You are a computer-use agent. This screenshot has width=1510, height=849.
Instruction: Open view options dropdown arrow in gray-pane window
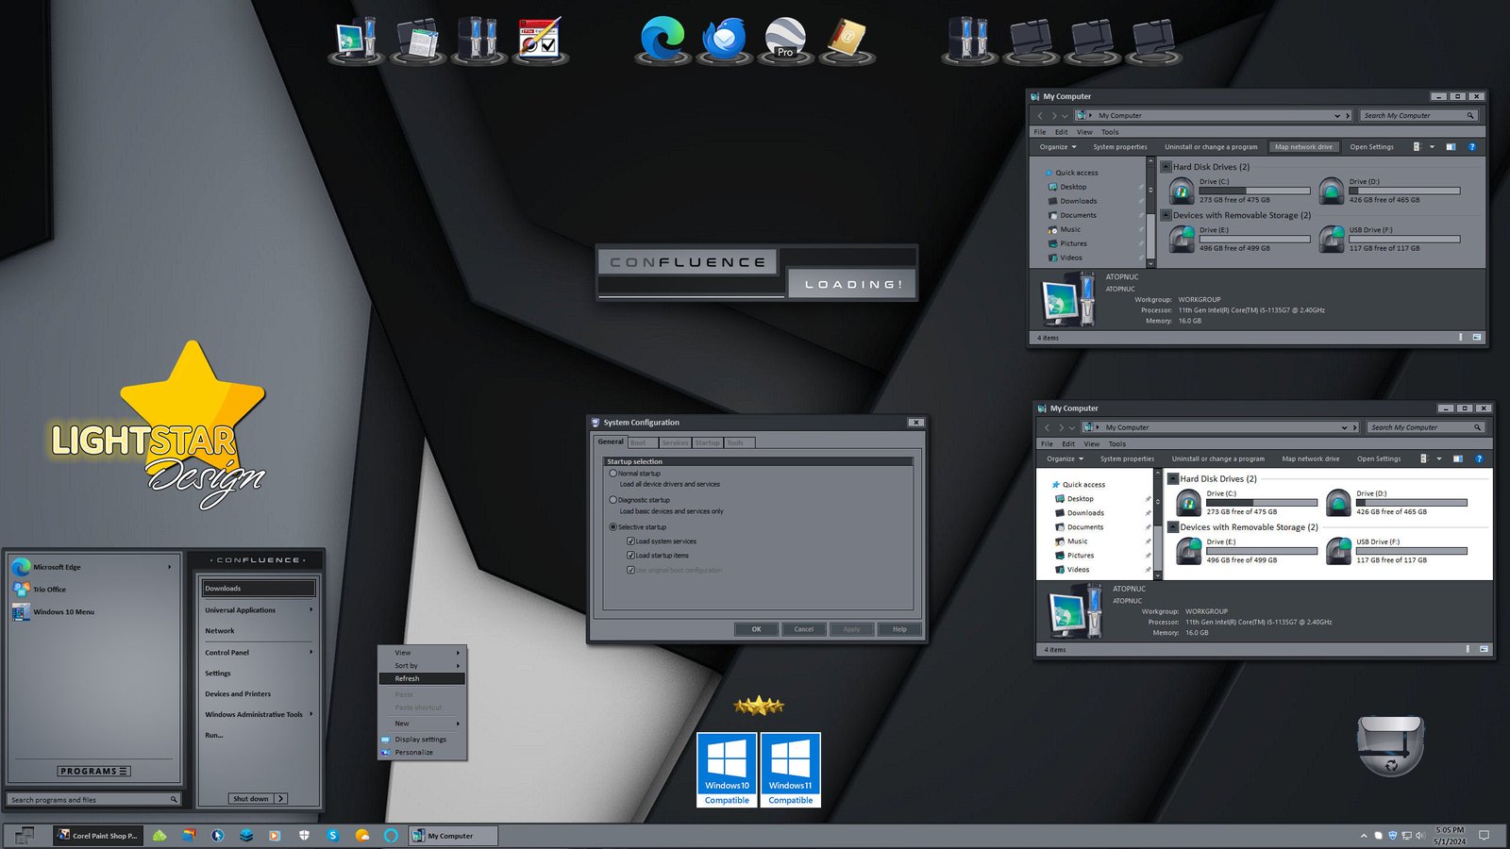point(1432,147)
